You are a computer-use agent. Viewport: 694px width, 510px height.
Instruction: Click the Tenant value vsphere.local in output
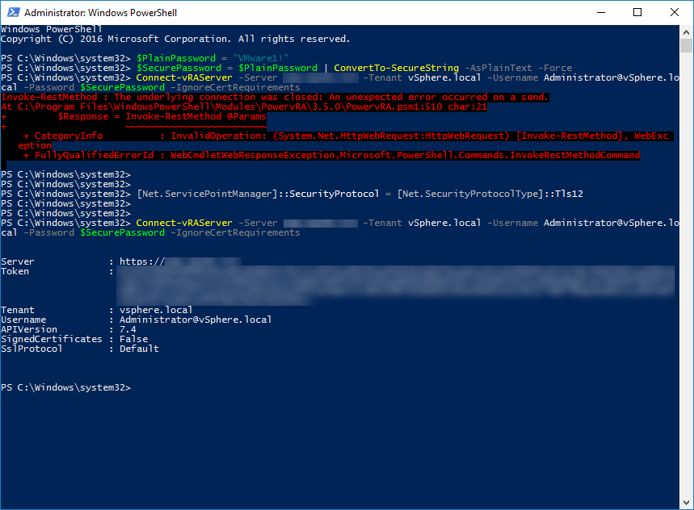coord(156,310)
